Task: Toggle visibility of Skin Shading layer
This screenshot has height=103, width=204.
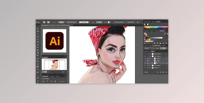Action: click(145, 56)
